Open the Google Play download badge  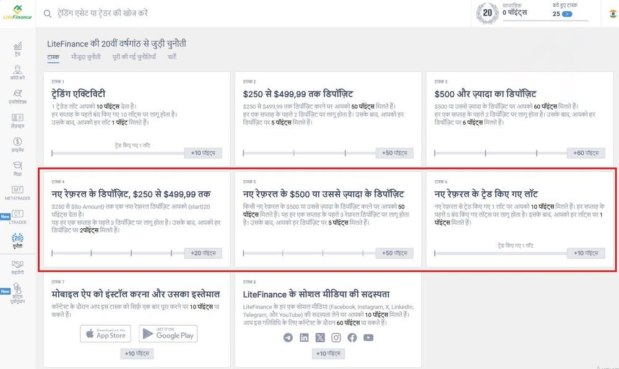click(x=168, y=334)
